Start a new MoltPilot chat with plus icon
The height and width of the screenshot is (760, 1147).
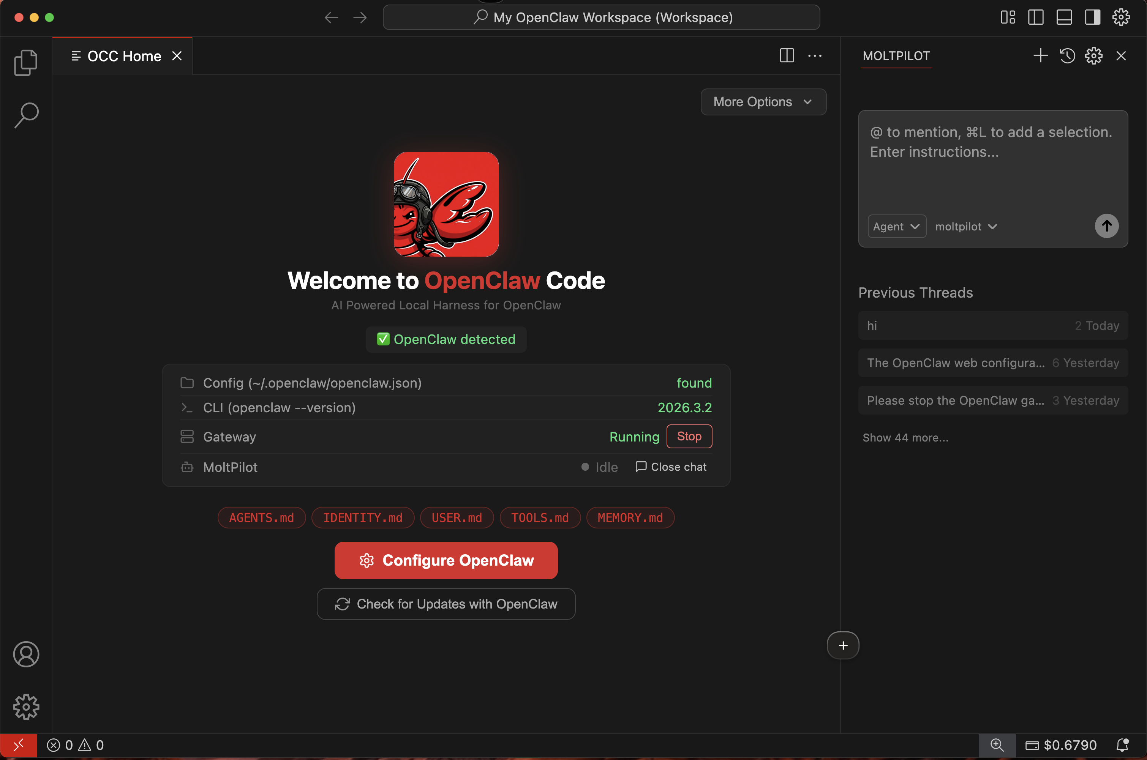point(1040,56)
